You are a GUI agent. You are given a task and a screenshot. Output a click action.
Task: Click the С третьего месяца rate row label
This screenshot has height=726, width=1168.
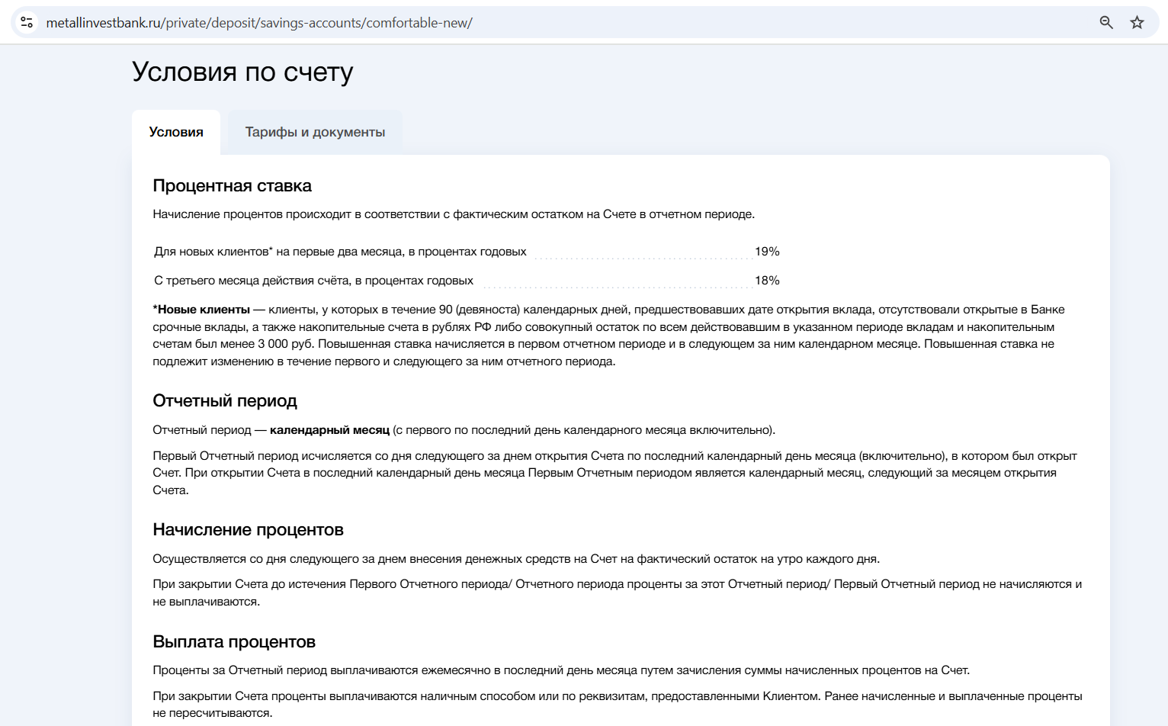pyautogui.click(x=313, y=281)
